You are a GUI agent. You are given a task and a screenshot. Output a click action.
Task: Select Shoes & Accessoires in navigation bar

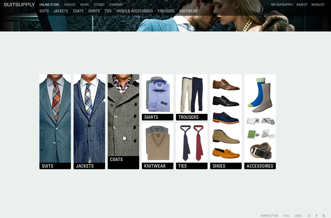(x=135, y=11)
